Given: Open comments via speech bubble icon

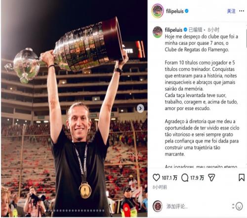Looking at the screenshot, I should click(x=185, y=178).
